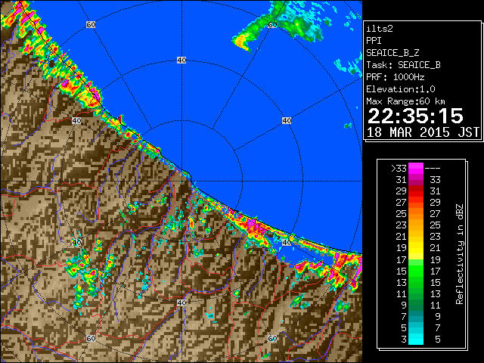
Task: Click the 40 km ring label north of center
Action: tap(181, 60)
